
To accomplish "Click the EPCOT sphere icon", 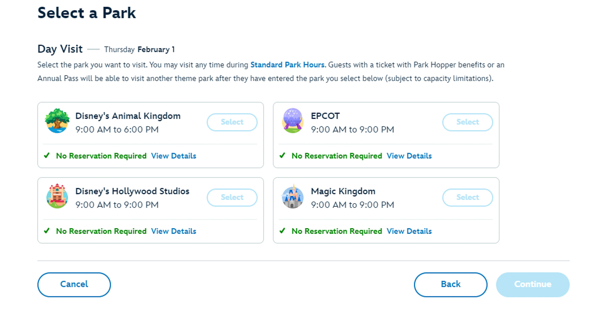I will (x=292, y=121).
